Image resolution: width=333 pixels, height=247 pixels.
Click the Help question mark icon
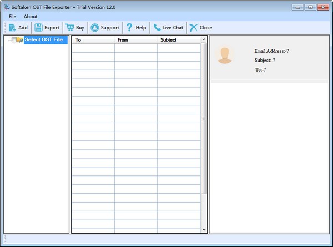click(x=129, y=27)
